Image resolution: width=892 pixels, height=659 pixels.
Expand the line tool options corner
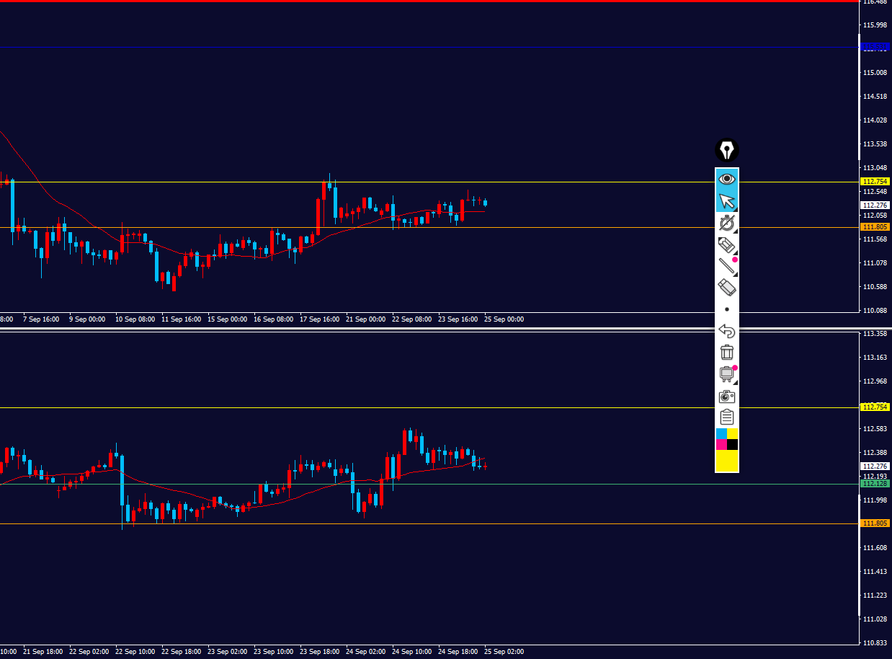point(735,274)
